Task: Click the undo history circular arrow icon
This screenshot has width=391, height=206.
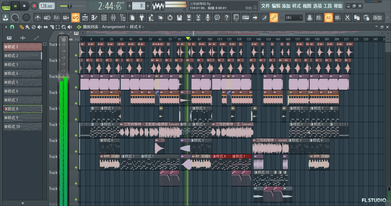Action: pyautogui.click(x=170, y=18)
